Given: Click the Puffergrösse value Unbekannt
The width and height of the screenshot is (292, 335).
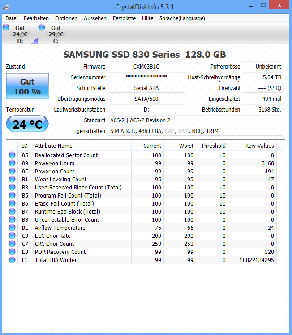Looking at the screenshot, I should (263, 66).
